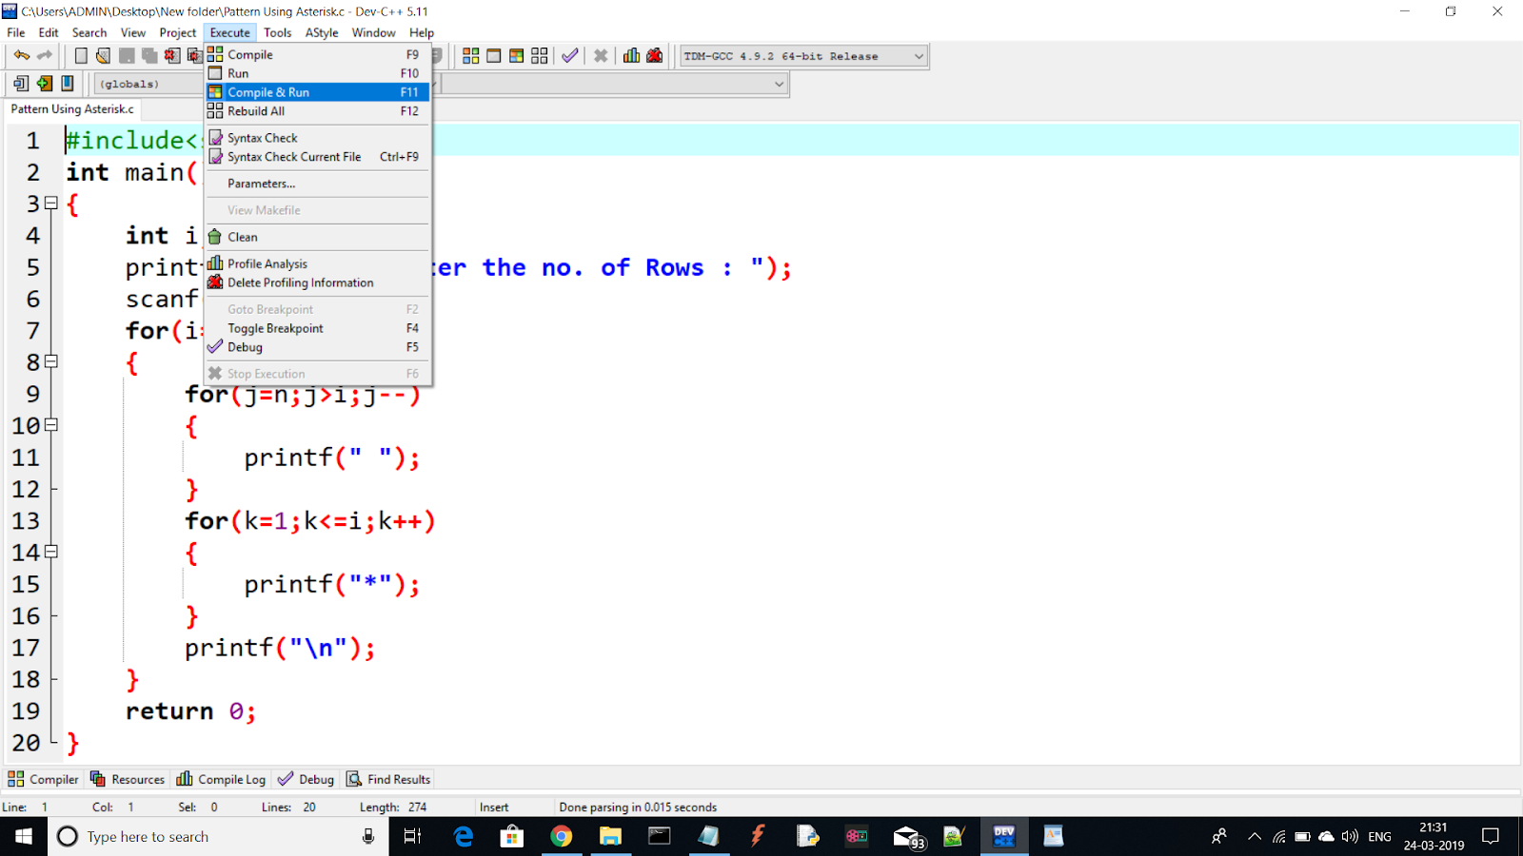Open the Search menu

pyautogui.click(x=89, y=32)
